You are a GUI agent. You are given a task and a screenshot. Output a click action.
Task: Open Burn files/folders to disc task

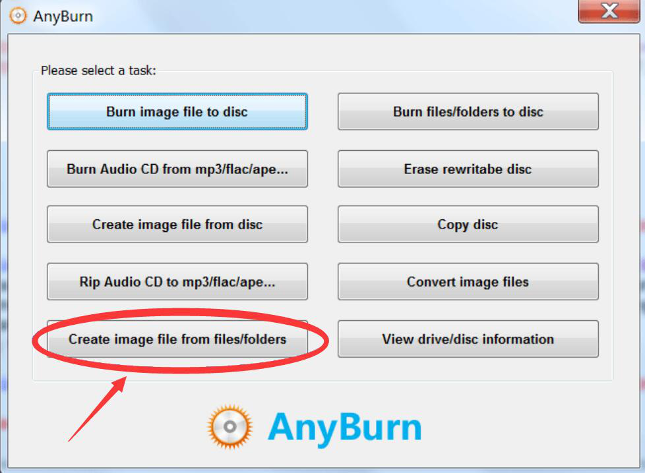(x=468, y=112)
